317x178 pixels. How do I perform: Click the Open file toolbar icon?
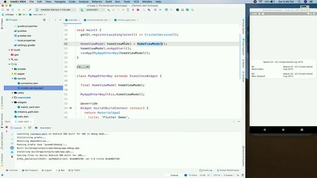point(3,10)
